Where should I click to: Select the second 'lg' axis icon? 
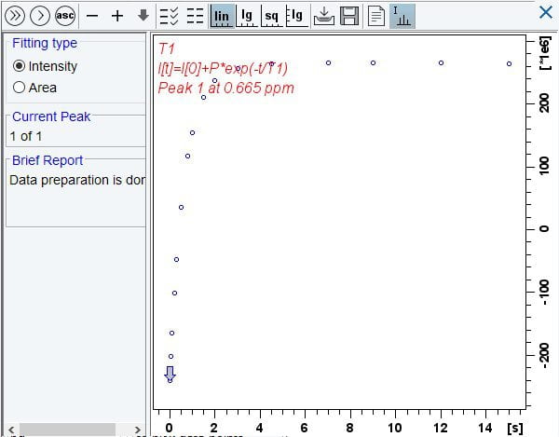coord(294,15)
